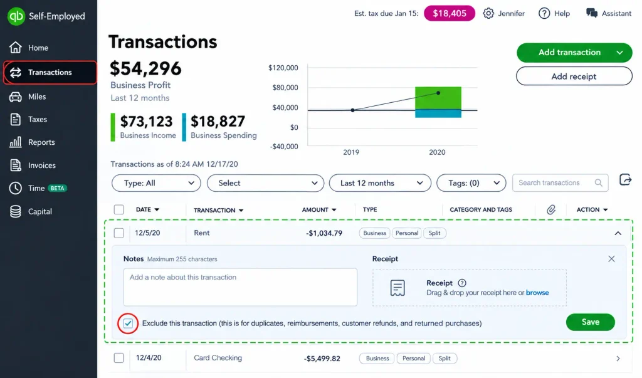Open the Assistant chat bubble icon
Image resolution: width=642 pixels, height=378 pixels.
click(592, 13)
